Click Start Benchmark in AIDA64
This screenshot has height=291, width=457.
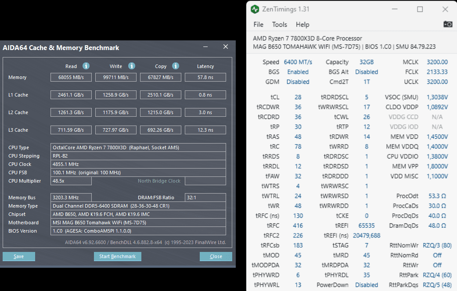click(118, 256)
